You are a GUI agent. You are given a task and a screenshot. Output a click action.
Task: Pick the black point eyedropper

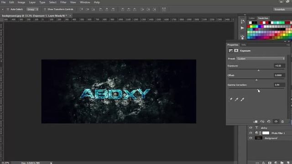tap(230, 99)
